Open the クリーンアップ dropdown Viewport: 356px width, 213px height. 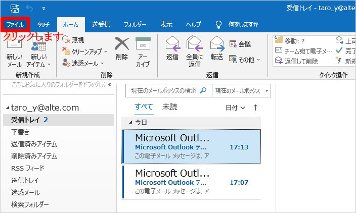pyautogui.click(x=84, y=51)
